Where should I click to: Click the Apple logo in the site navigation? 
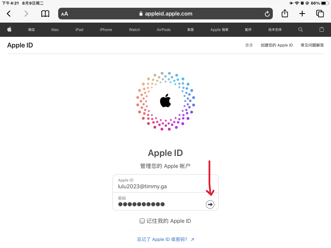pos(9,29)
